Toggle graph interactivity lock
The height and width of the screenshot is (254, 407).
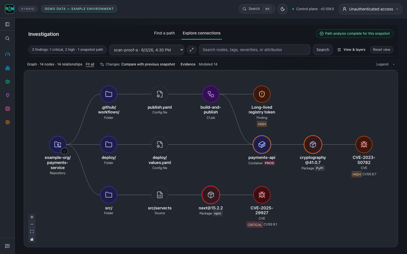(x=32, y=239)
